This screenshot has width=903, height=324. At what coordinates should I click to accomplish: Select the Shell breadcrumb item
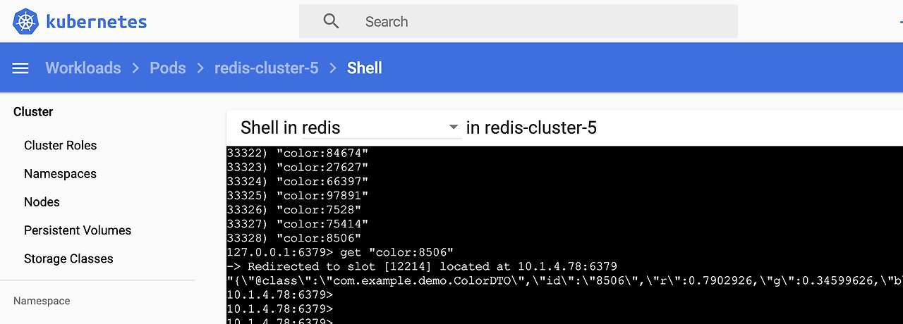[365, 68]
